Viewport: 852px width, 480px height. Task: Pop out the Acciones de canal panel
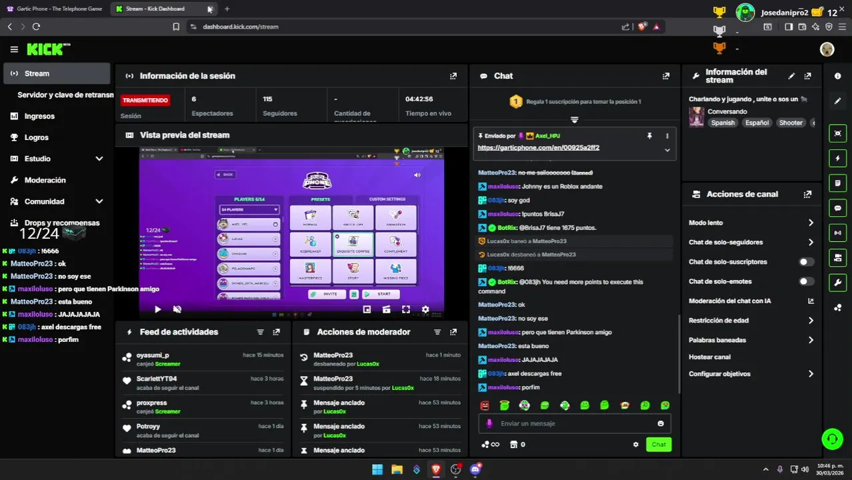pyautogui.click(x=807, y=194)
